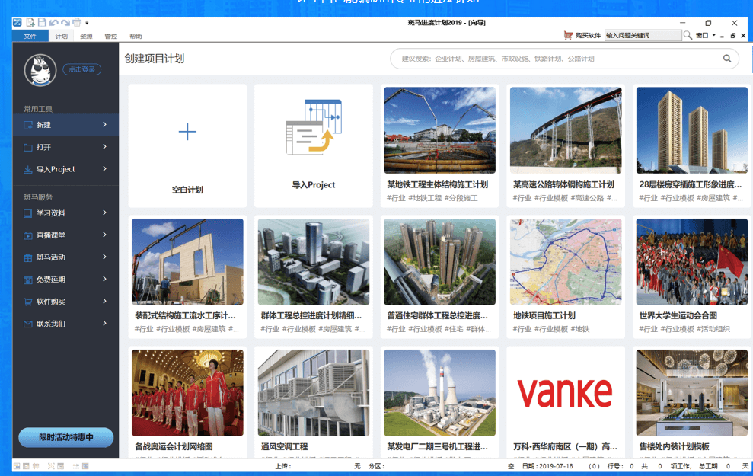Click the shopping cart icon beside 购买软件

click(568, 35)
